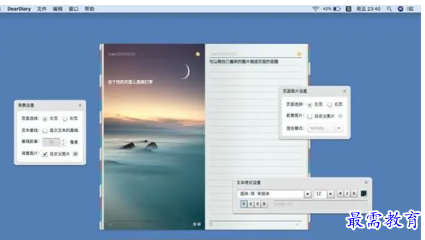
Task: Click browse image icon in 页面图片设置 panel
Action: pos(340,116)
